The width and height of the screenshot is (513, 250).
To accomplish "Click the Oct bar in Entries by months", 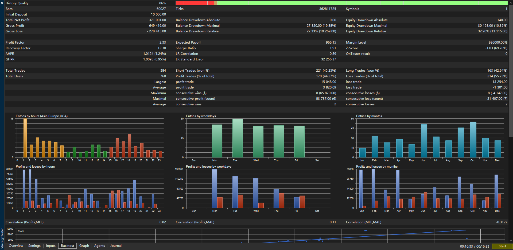I will pos(473,140).
